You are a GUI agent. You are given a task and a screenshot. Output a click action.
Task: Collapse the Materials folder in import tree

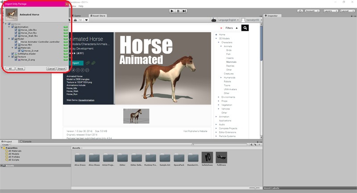pos(12,48)
